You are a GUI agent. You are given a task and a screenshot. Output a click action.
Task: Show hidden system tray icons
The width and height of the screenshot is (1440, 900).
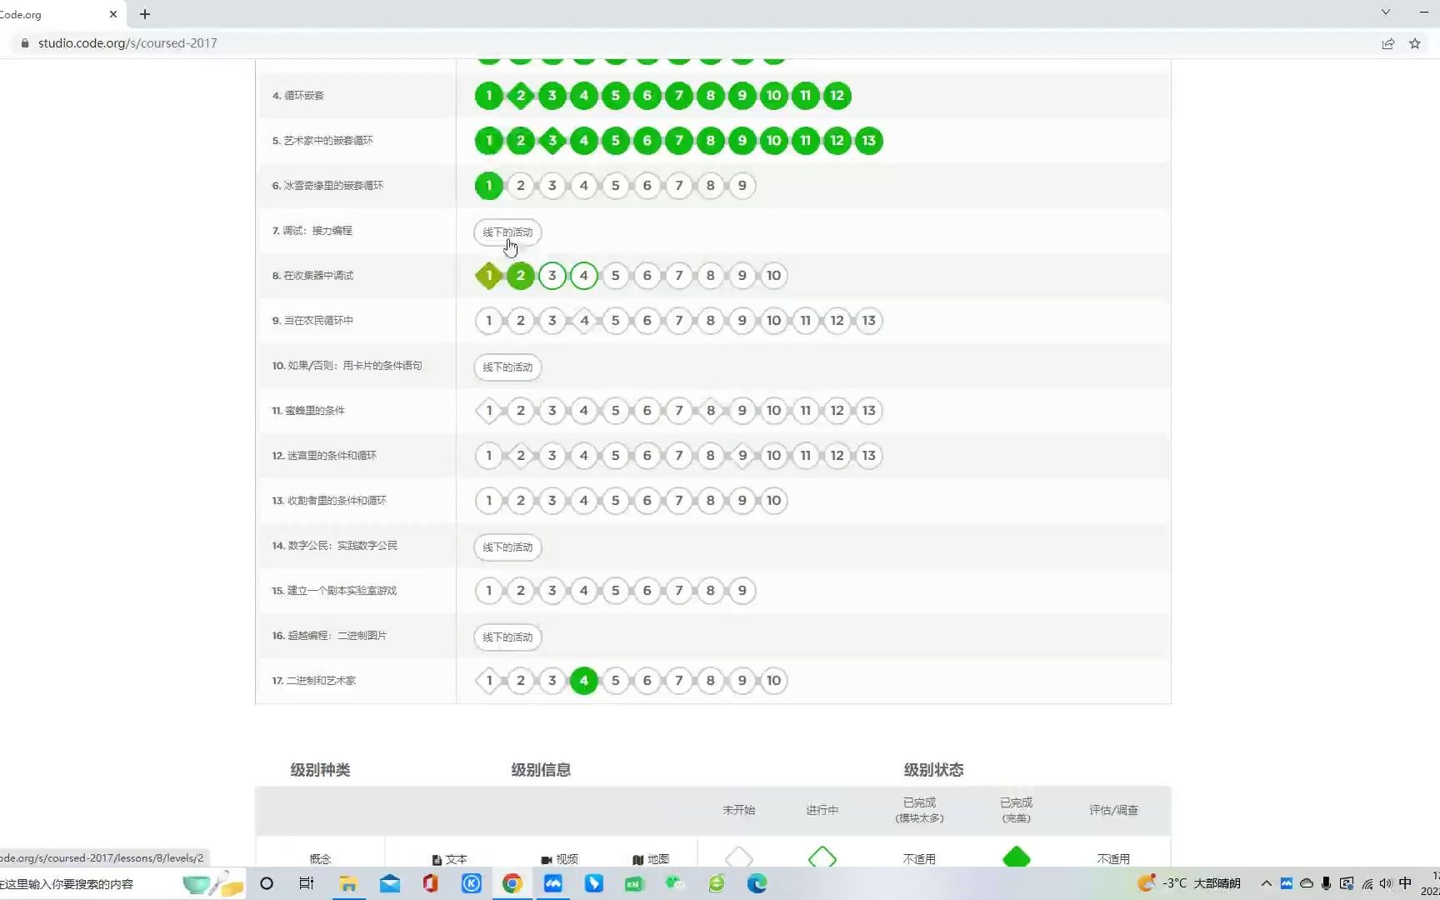(x=1266, y=883)
